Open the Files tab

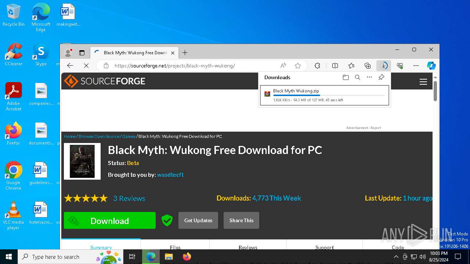[x=175, y=246]
